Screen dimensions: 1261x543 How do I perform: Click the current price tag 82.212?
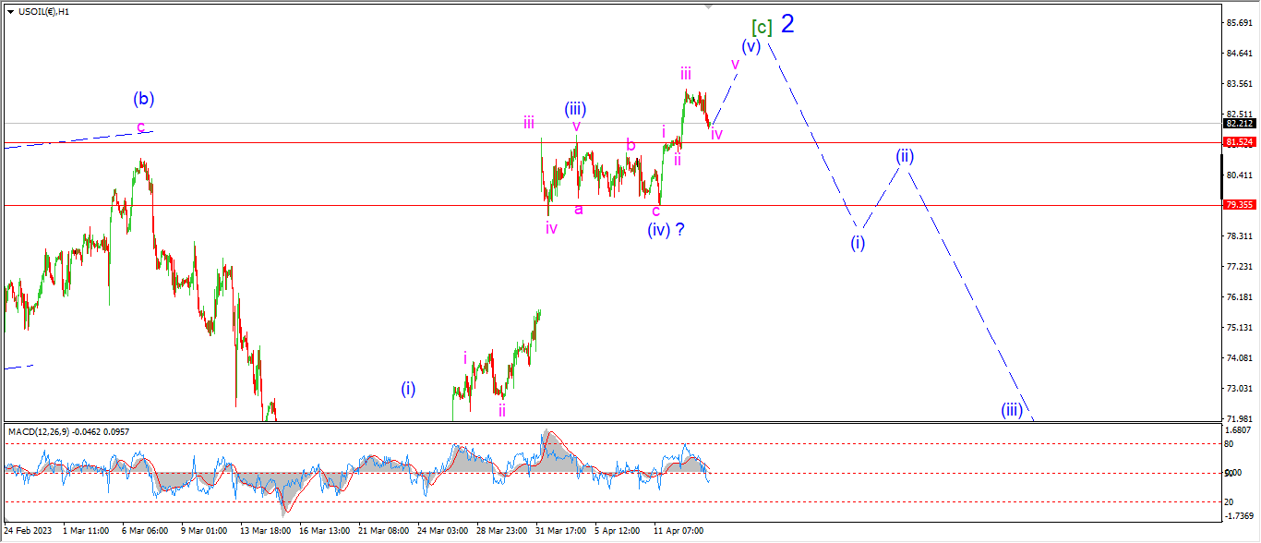(1238, 123)
